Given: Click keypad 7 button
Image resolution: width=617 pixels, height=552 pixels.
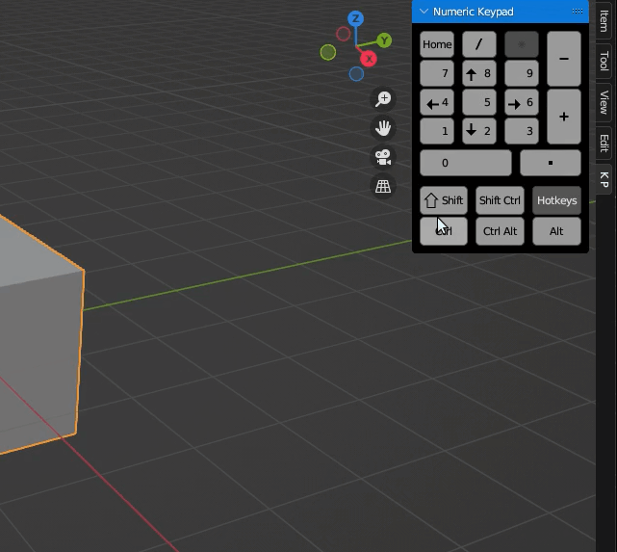Looking at the screenshot, I should [437, 73].
